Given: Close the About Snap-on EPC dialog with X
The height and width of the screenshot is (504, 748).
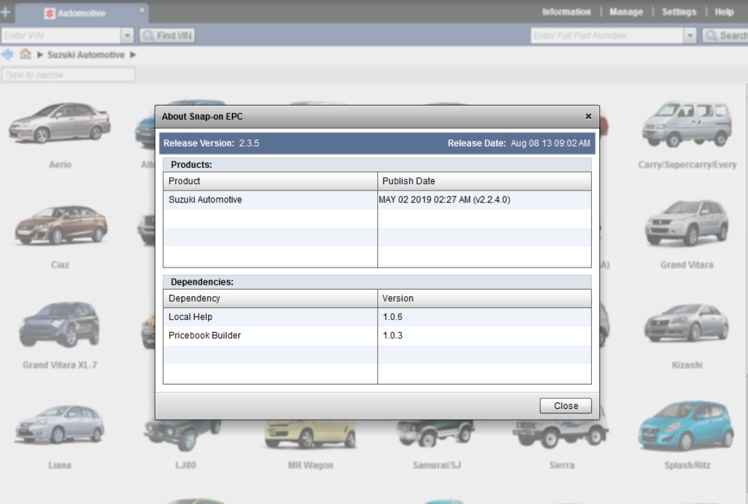Looking at the screenshot, I should tap(588, 116).
